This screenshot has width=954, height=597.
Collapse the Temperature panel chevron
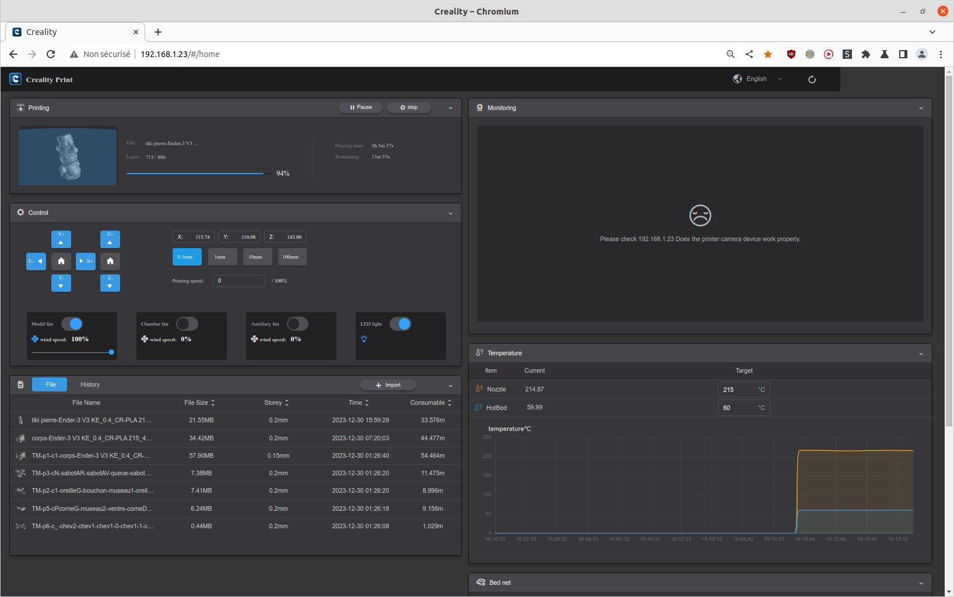tap(921, 354)
